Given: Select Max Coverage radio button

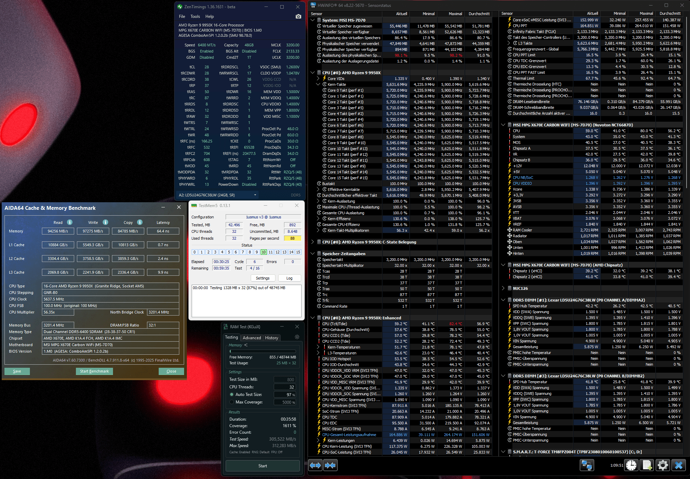Looking at the screenshot, I should [x=232, y=402].
